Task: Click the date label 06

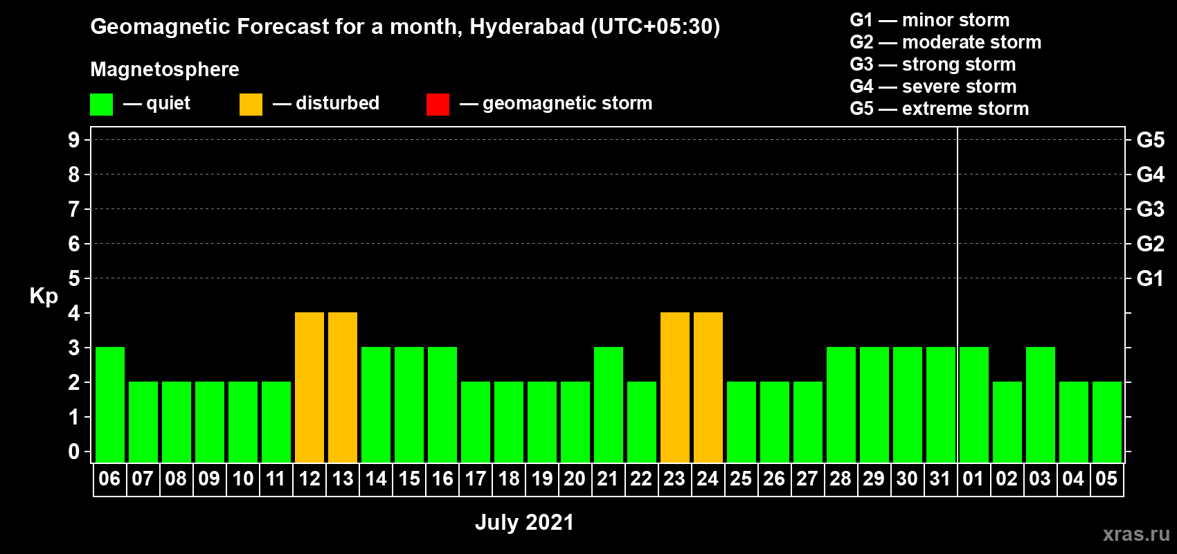Action: pyautogui.click(x=109, y=479)
